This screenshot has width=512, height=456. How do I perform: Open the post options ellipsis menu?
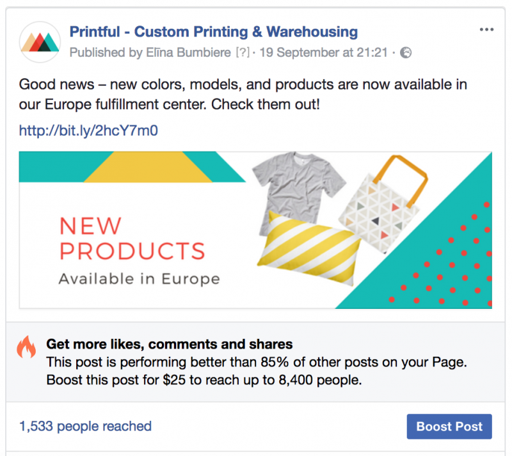[486, 29]
